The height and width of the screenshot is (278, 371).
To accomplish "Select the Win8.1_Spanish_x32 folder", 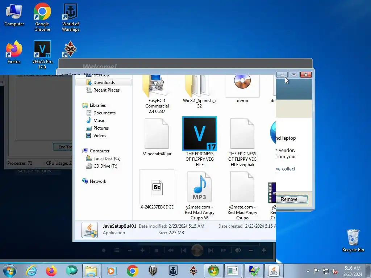I will coord(200,92).
